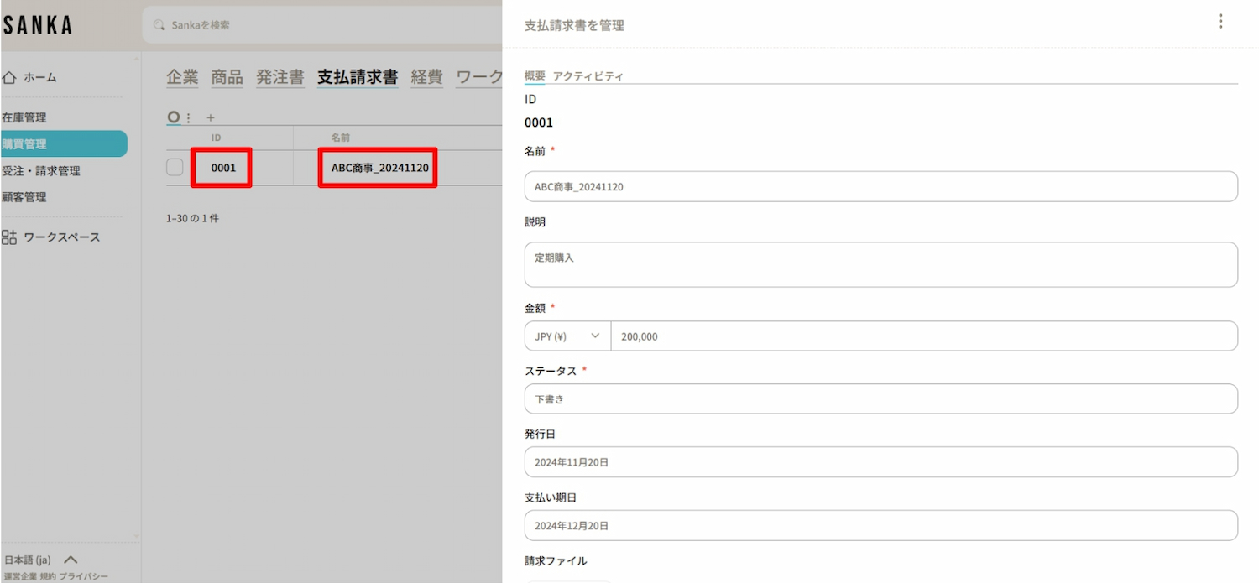Viewport: 1259px width, 583px height.
Task: Switch to the アクティビティ tab
Action: (588, 76)
